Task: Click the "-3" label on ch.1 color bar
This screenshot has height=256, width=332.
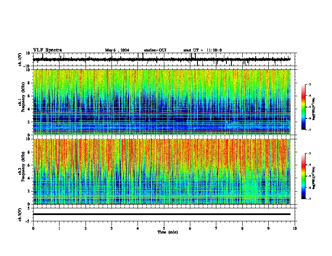Action: coord(309,84)
